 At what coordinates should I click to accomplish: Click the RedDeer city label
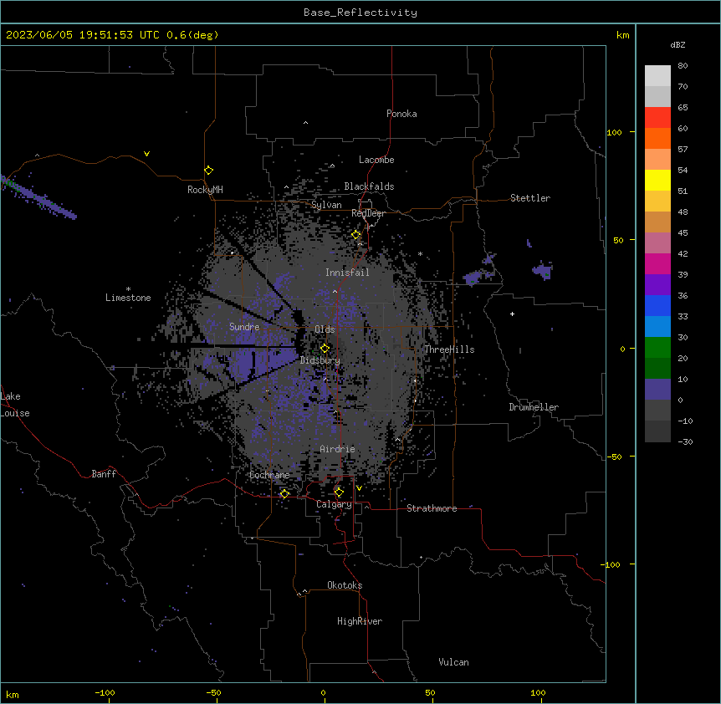(368, 213)
